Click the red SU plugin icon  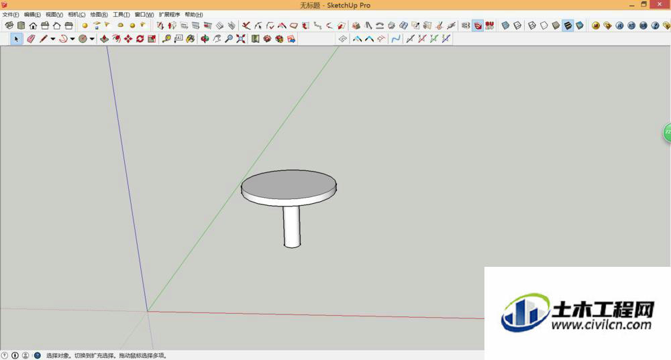[x=490, y=25]
